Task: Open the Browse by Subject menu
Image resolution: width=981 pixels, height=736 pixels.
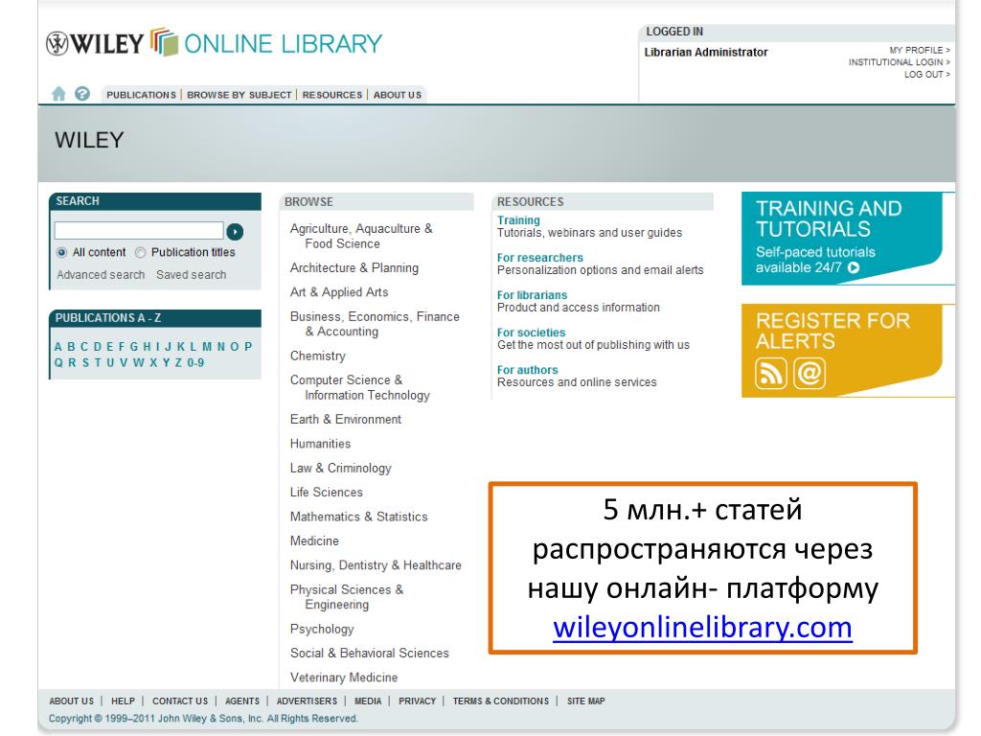Action: (239, 95)
